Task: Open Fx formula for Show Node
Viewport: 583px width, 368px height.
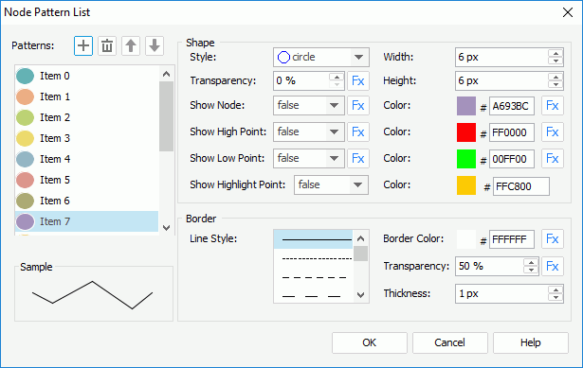Action: (358, 105)
